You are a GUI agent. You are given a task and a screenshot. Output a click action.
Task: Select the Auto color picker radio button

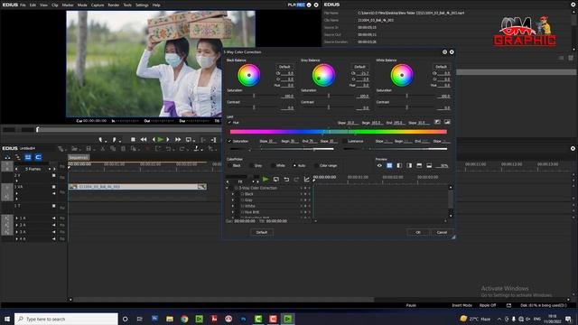click(294, 165)
